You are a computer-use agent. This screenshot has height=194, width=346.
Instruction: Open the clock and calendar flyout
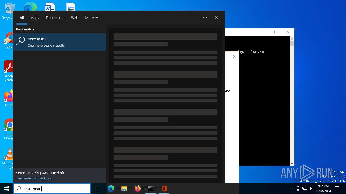(x=323, y=189)
